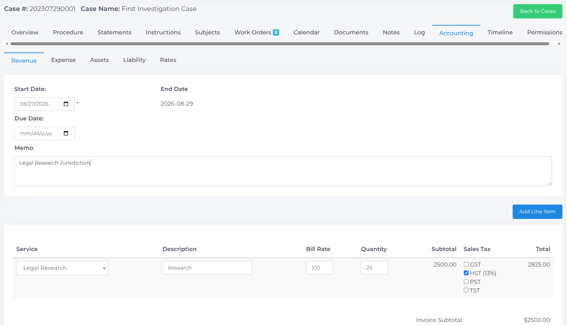The width and height of the screenshot is (567, 325).
Task: Enable the GST sales tax checkbox
Action: (x=466, y=264)
